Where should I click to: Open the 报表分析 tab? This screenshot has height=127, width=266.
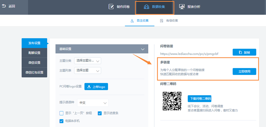click(190, 7)
